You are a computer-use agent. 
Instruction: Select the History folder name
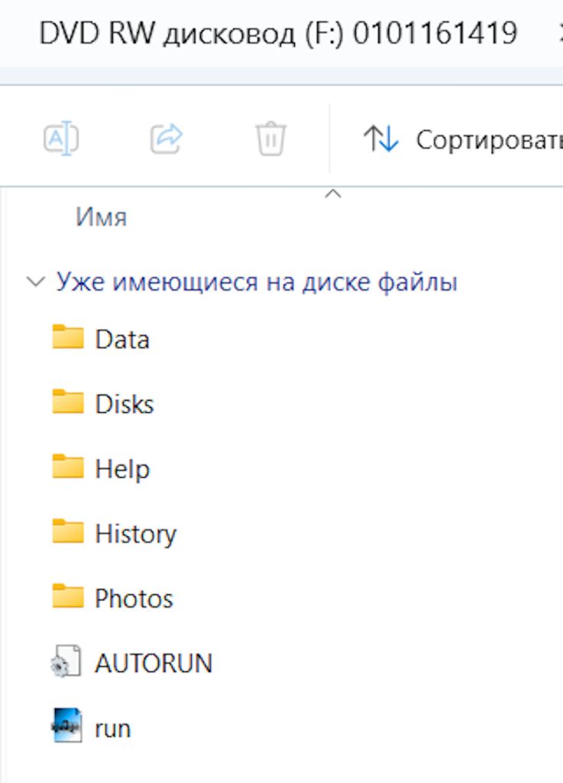136,534
